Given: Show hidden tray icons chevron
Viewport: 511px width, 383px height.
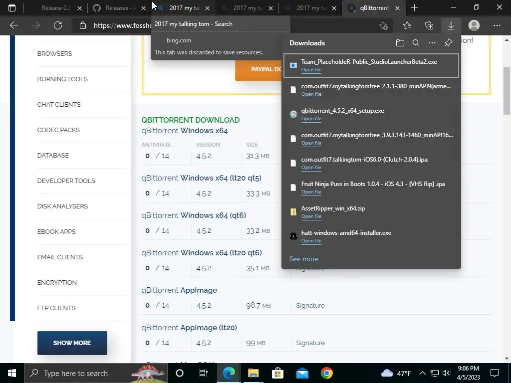Looking at the screenshot, I should pos(422,373).
